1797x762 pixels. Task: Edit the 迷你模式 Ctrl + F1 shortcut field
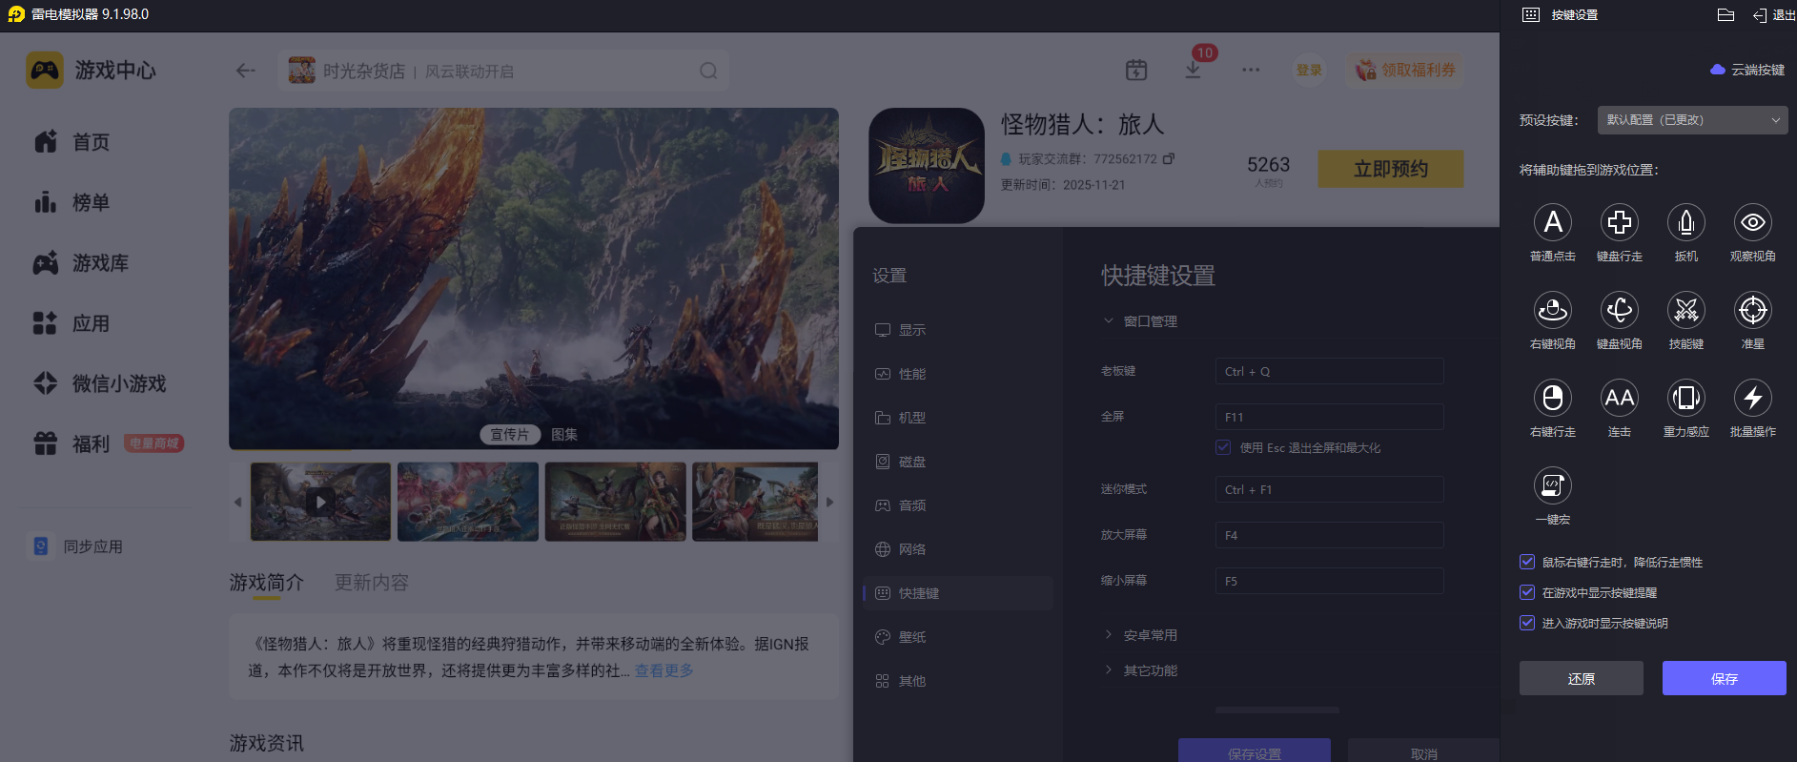tap(1330, 489)
